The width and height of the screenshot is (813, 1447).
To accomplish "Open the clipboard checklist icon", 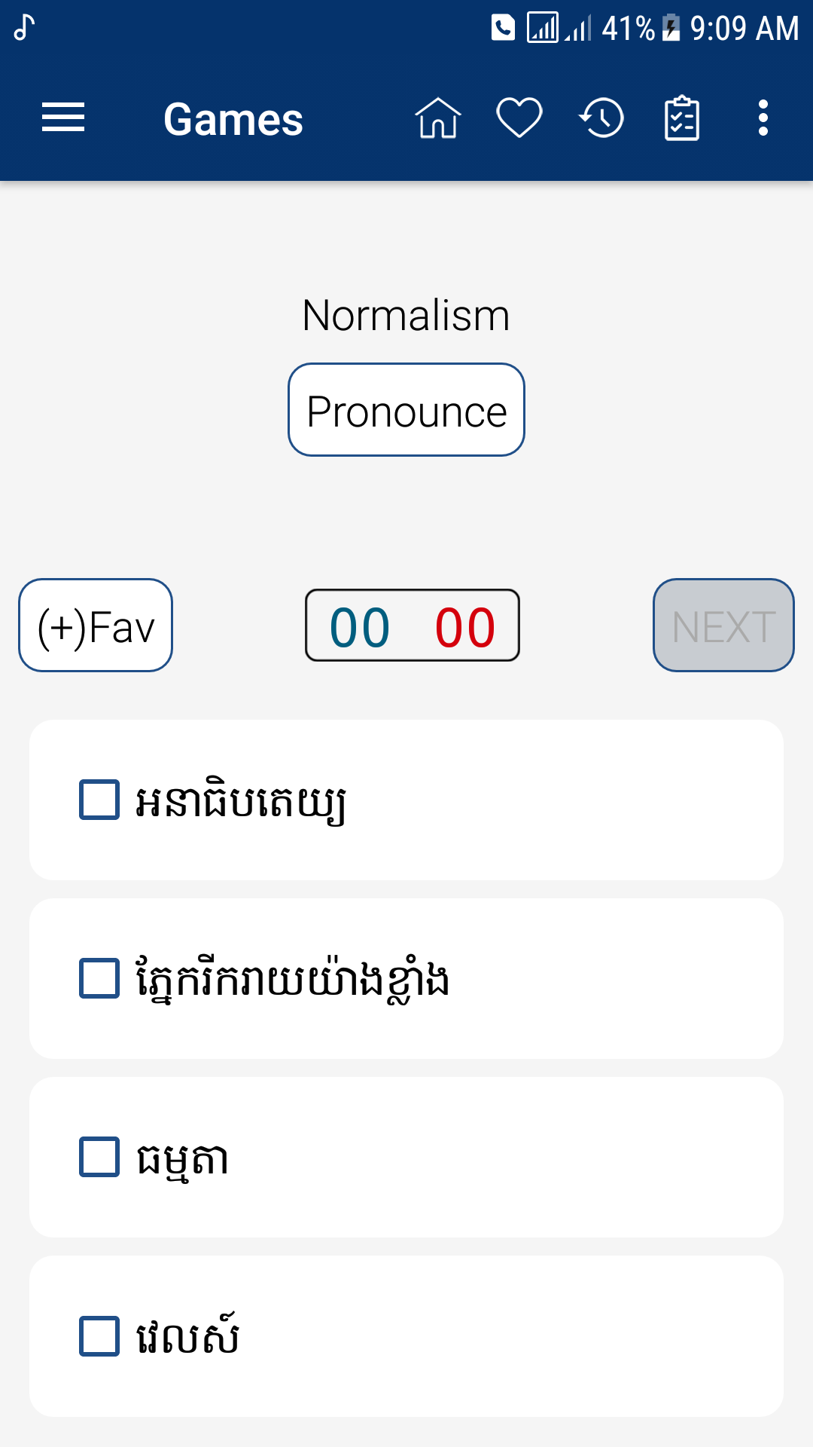I will click(682, 118).
